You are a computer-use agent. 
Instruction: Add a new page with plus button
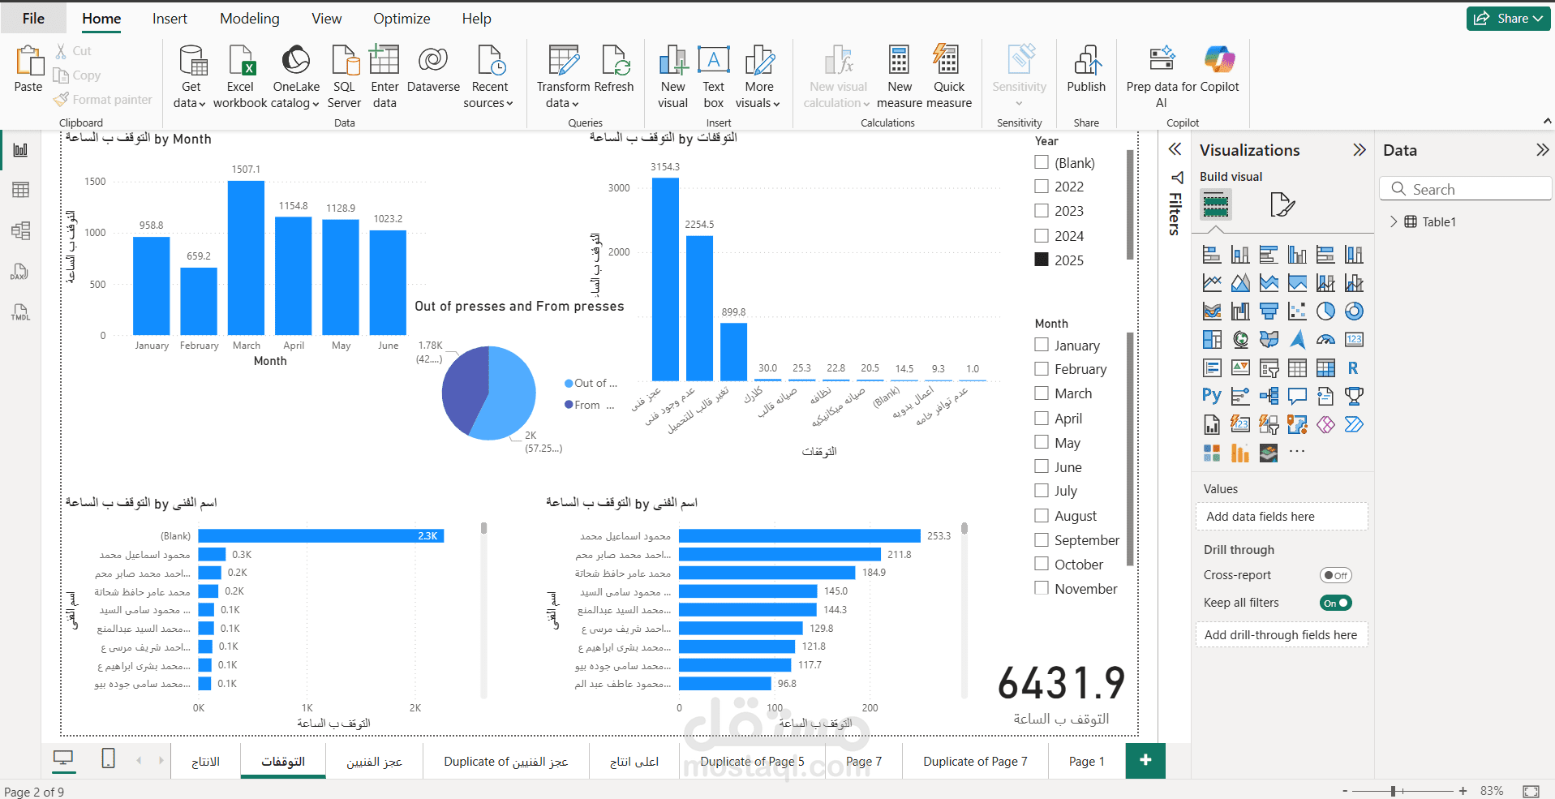point(1145,760)
